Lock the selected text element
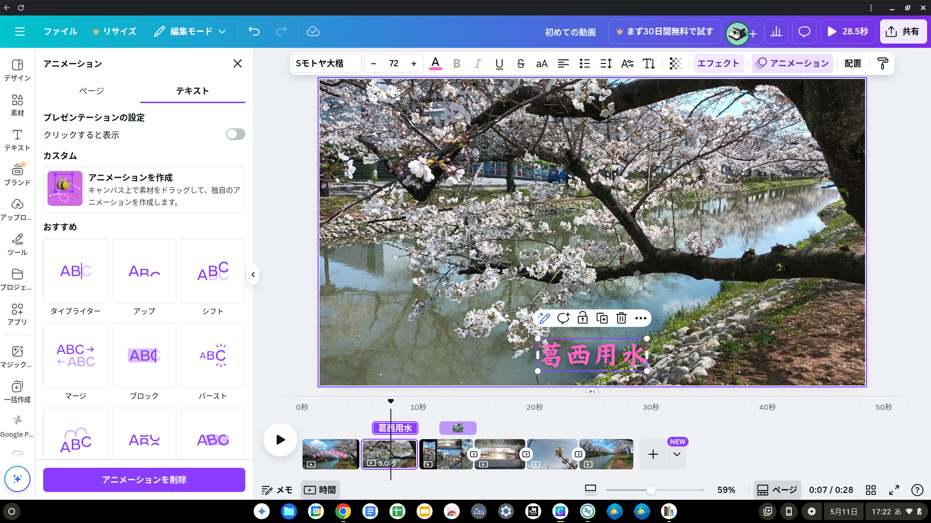Image resolution: width=931 pixels, height=523 pixels. click(x=582, y=318)
